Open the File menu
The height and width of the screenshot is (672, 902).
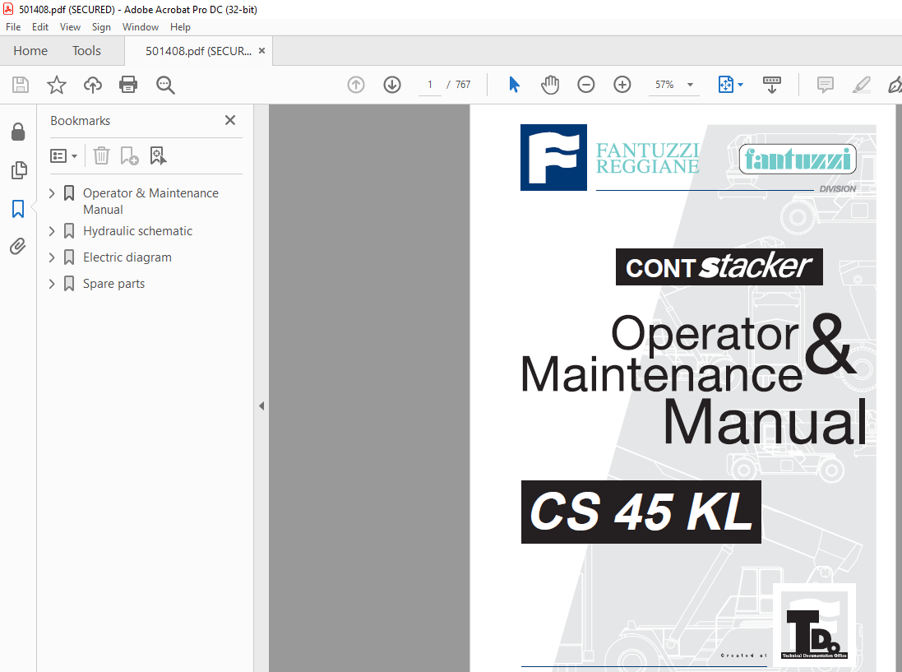pyautogui.click(x=13, y=27)
